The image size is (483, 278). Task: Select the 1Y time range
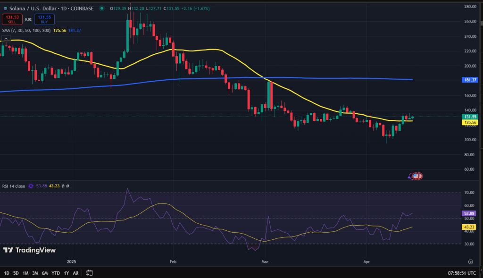click(66, 273)
